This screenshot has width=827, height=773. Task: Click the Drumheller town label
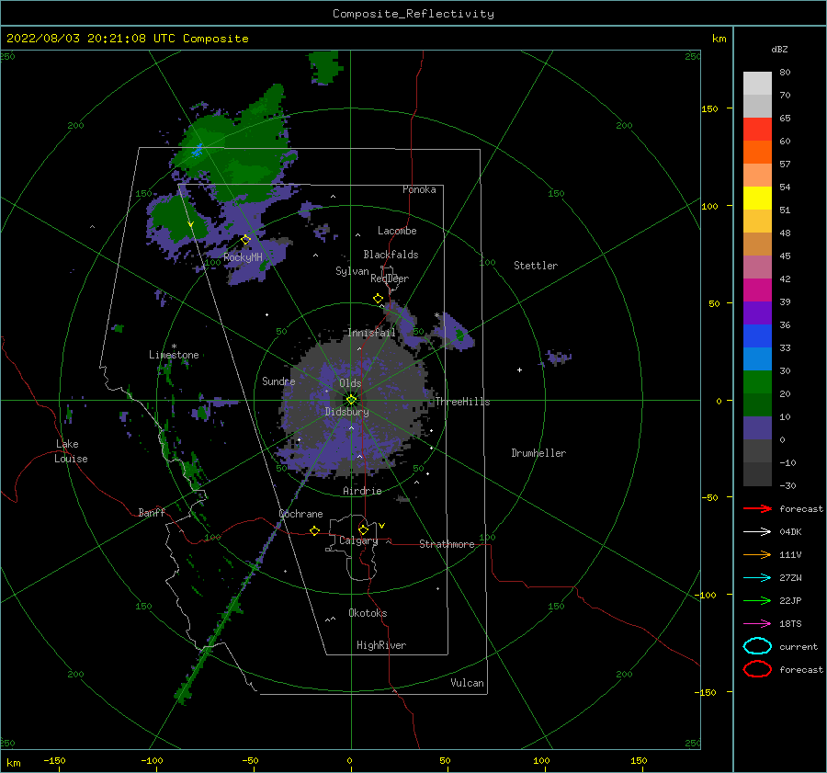tap(538, 453)
